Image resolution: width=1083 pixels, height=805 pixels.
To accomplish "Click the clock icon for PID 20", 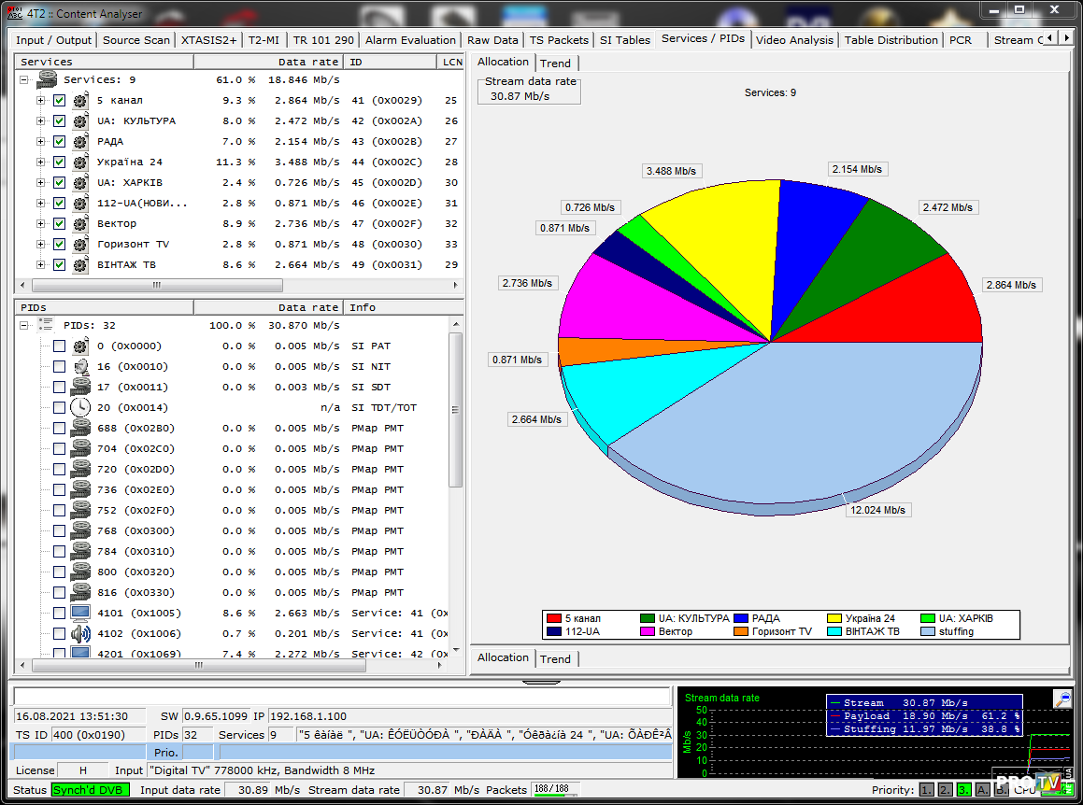I will point(80,407).
